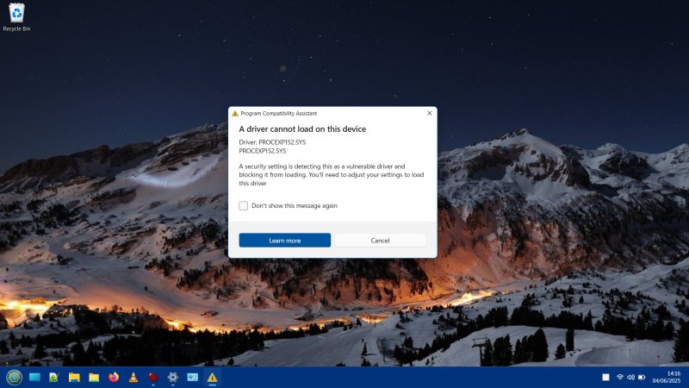
Task: Close the Program Compatibility Assistant dialog
Action: tap(429, 113)
